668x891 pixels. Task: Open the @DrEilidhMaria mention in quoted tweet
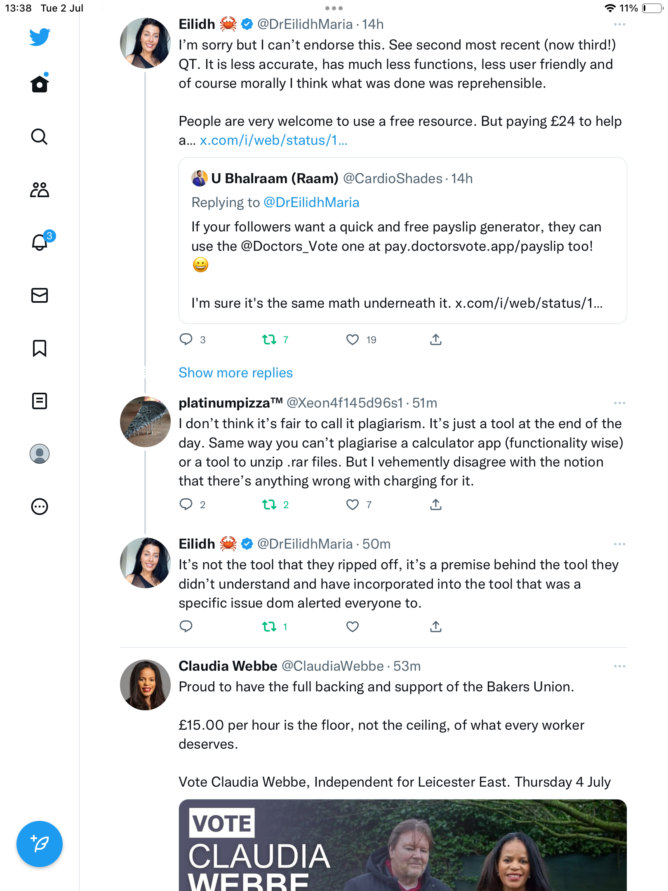click(311, 203)
